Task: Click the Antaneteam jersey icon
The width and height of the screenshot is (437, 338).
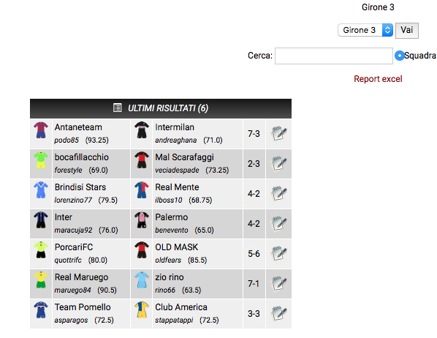Action: pyautogui.click(x=41, y=130)
